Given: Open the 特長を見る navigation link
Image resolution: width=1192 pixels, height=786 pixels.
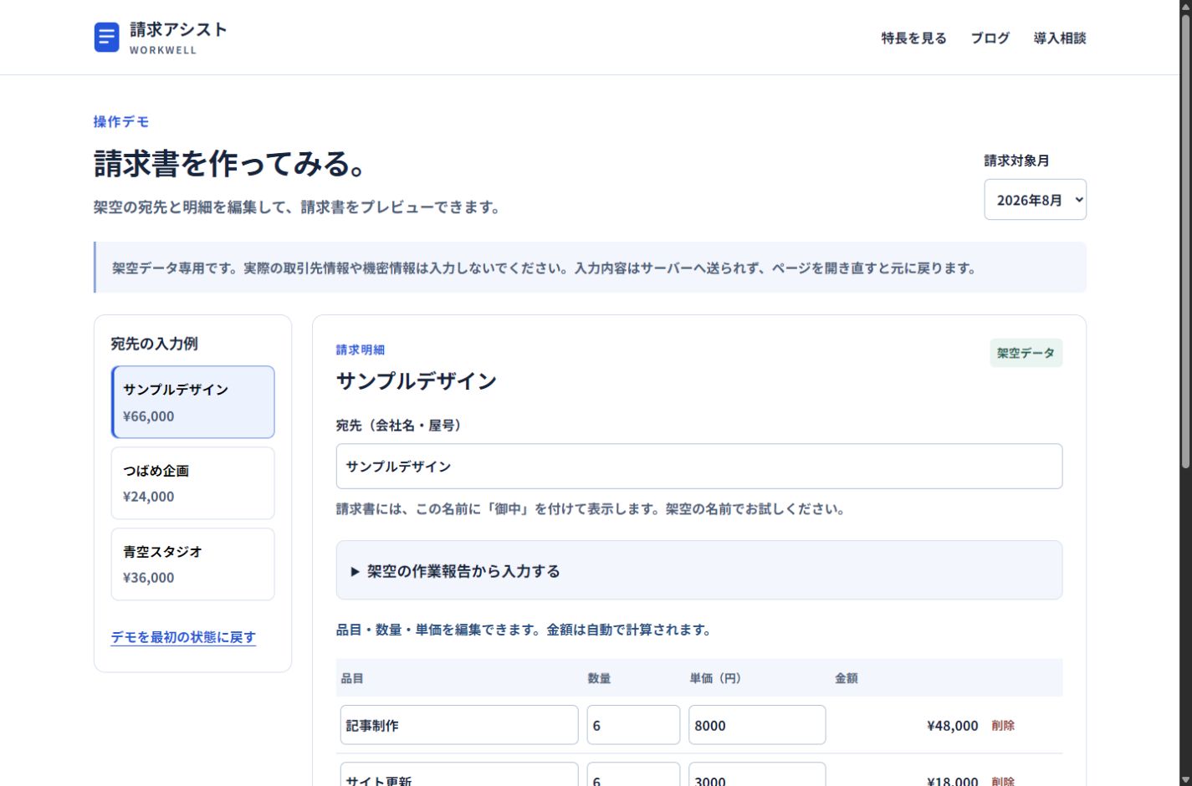Looking at the screenshot, I should (913, 38).
